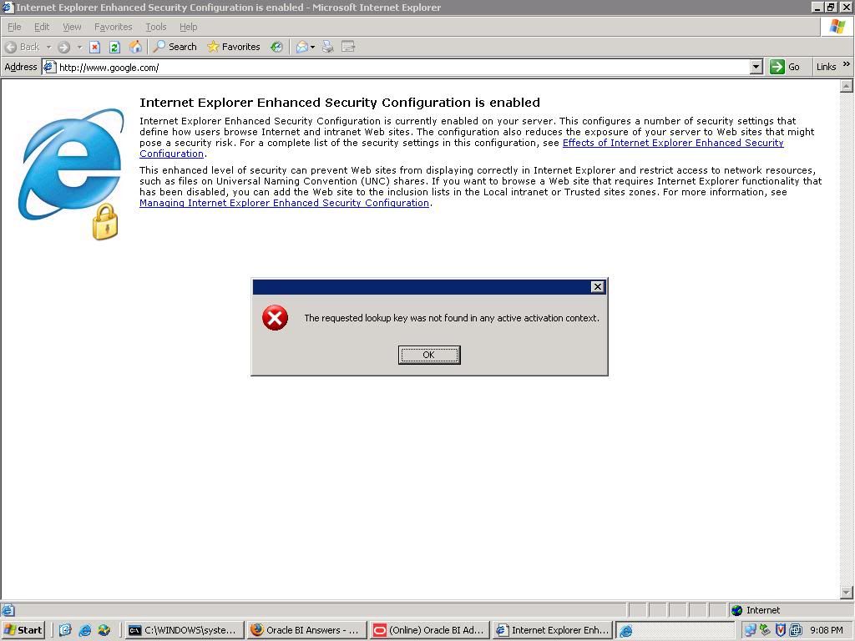Viewport: 855px width, 641px height.
Task: Click the 9:08 PM system clock
Action: coord(826,630)
